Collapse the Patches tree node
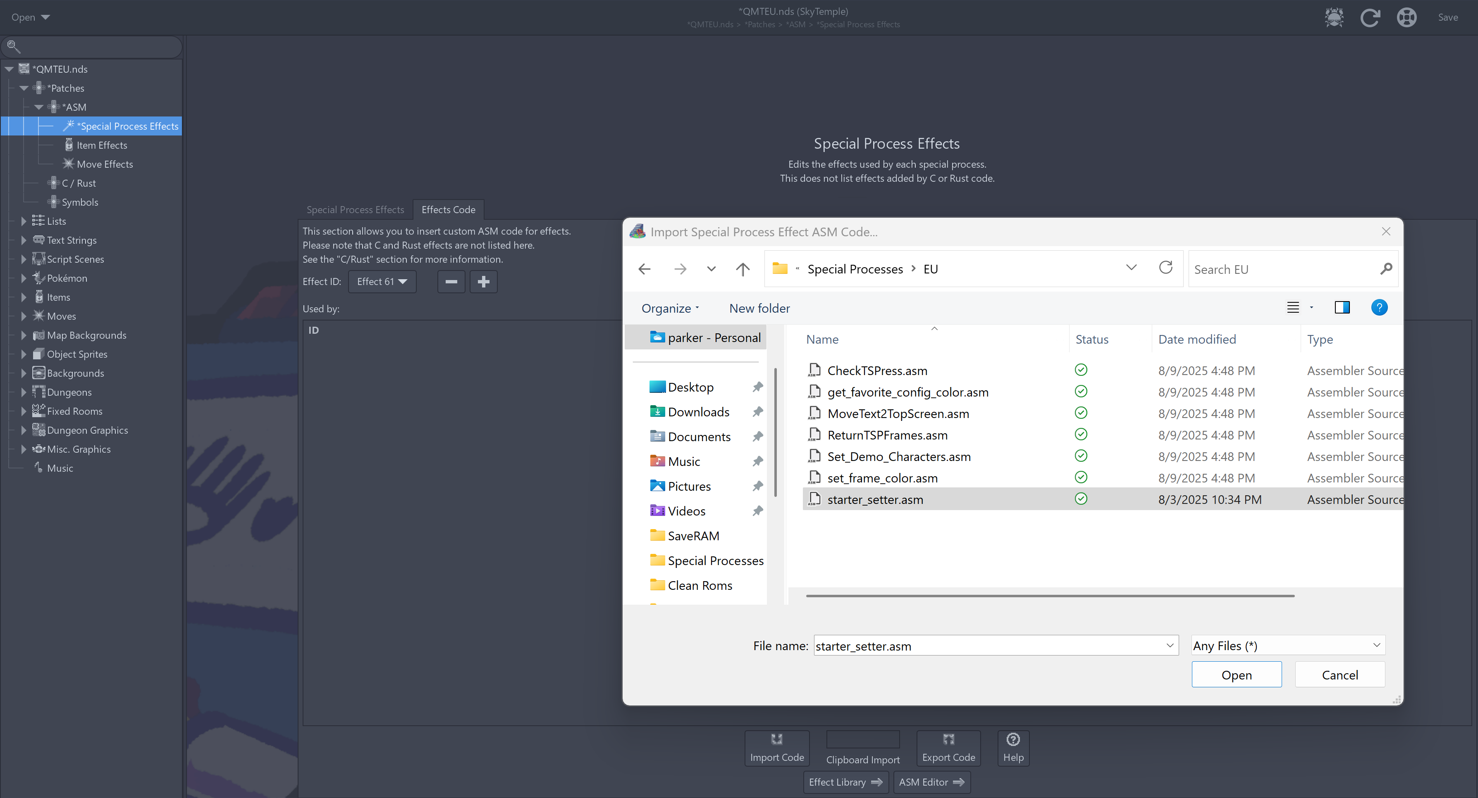Viewport: 1478px width, 798px height. click(x=24, y=88)
